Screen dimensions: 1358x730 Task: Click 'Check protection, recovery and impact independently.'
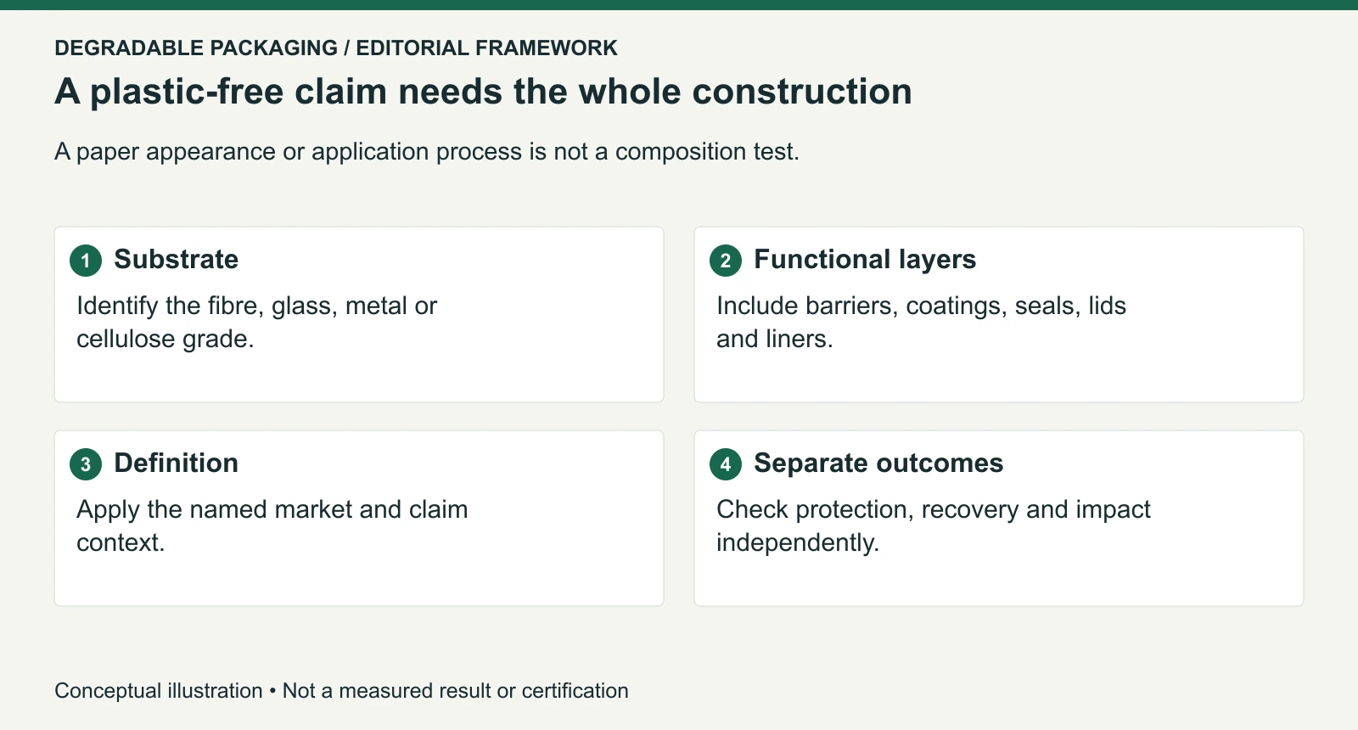point(934,526)
